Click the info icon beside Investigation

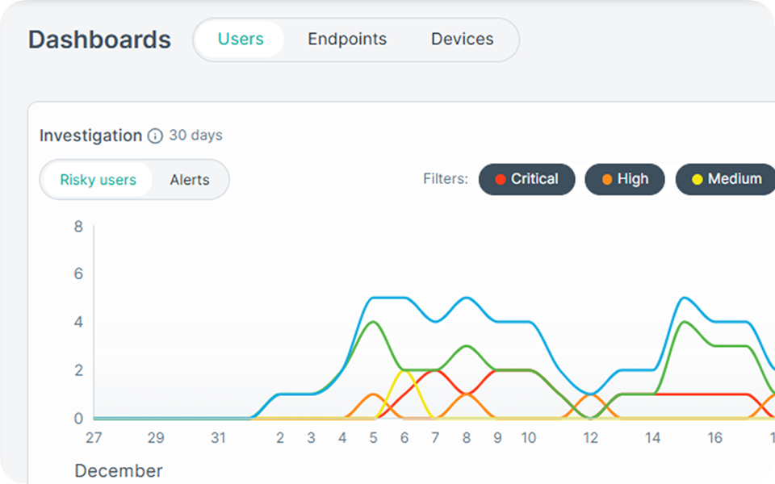click(x=155, y=136)
